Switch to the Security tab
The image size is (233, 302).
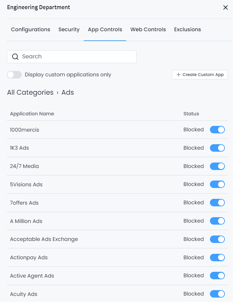point(69,30)
